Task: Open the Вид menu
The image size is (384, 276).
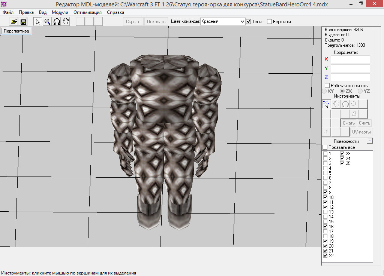Action: [43, 12]
